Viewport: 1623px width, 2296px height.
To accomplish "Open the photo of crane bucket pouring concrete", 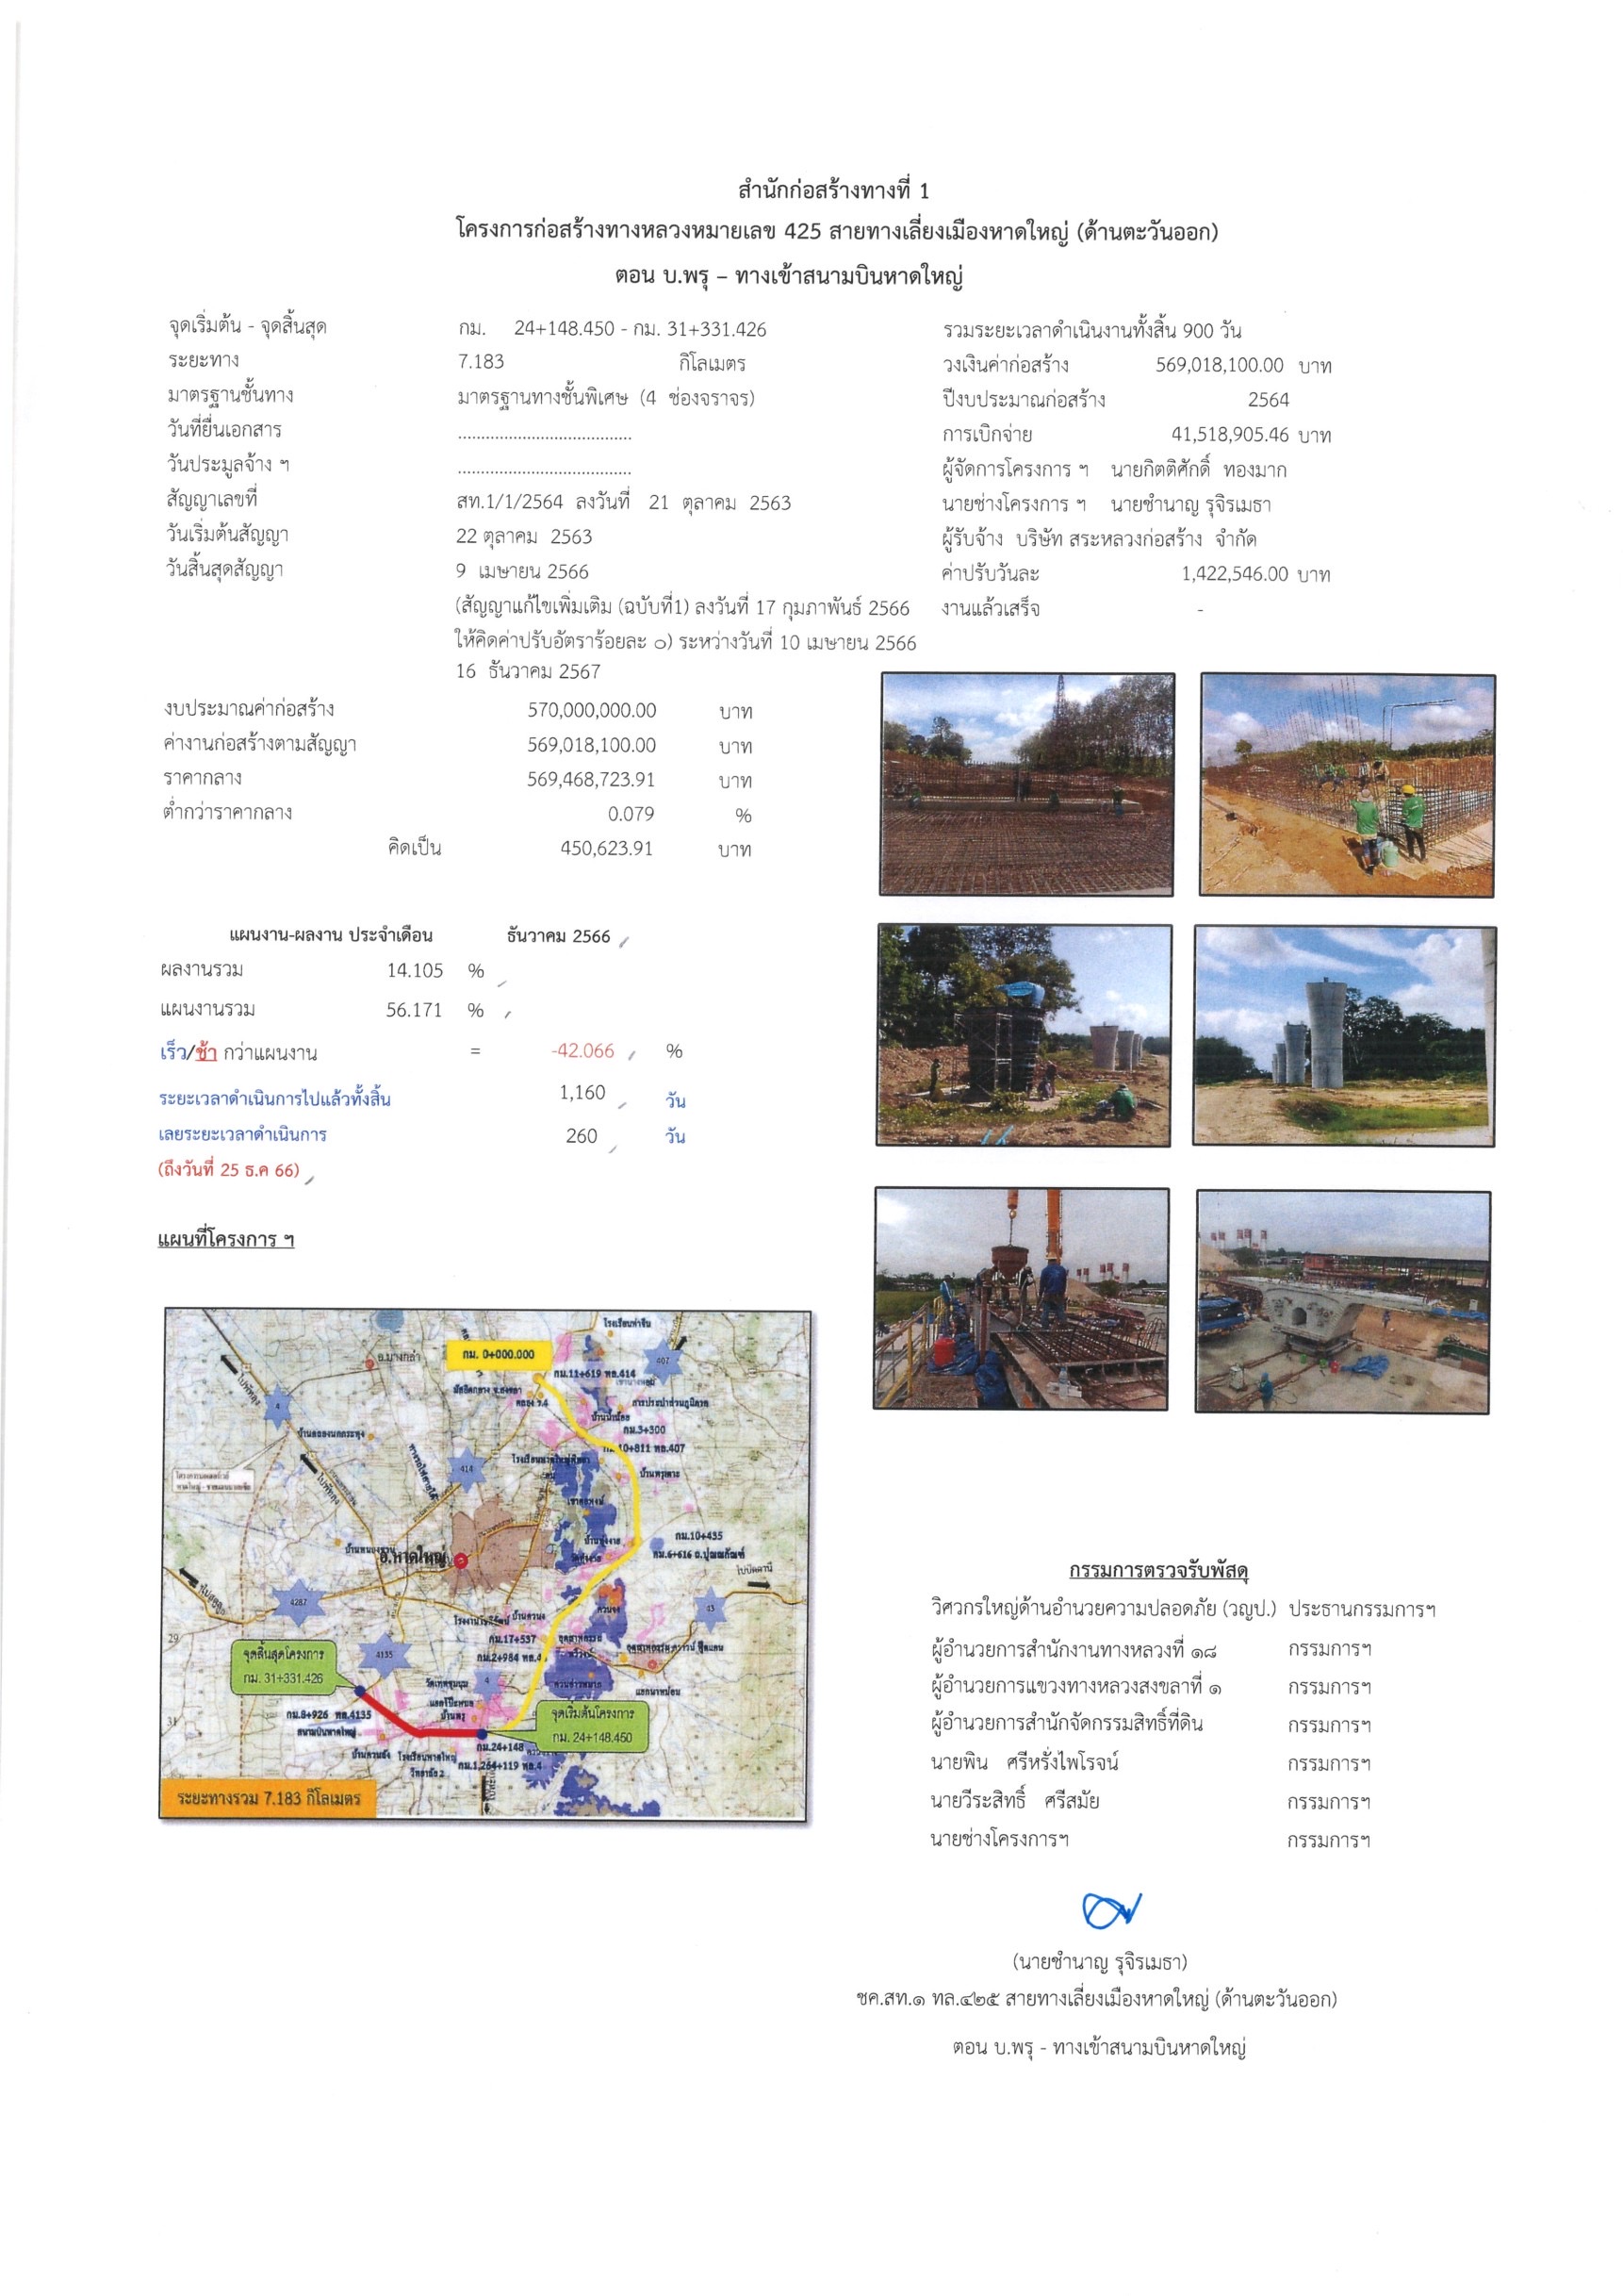I will [x=1022, y=1298].
